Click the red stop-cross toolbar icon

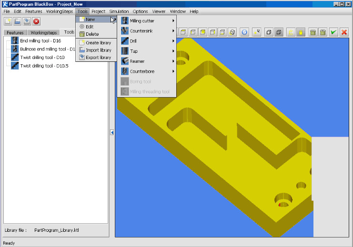(x=36, y=21)
